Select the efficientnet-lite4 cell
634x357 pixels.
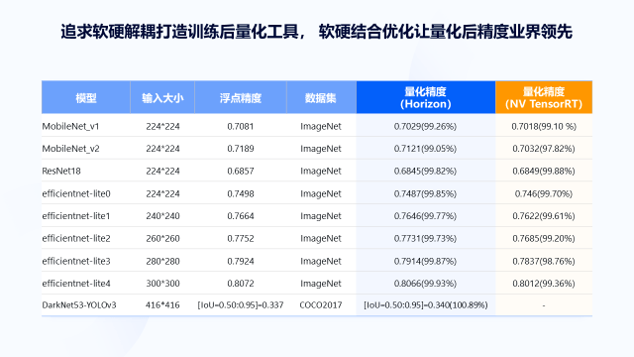click(x=76, y=284)
